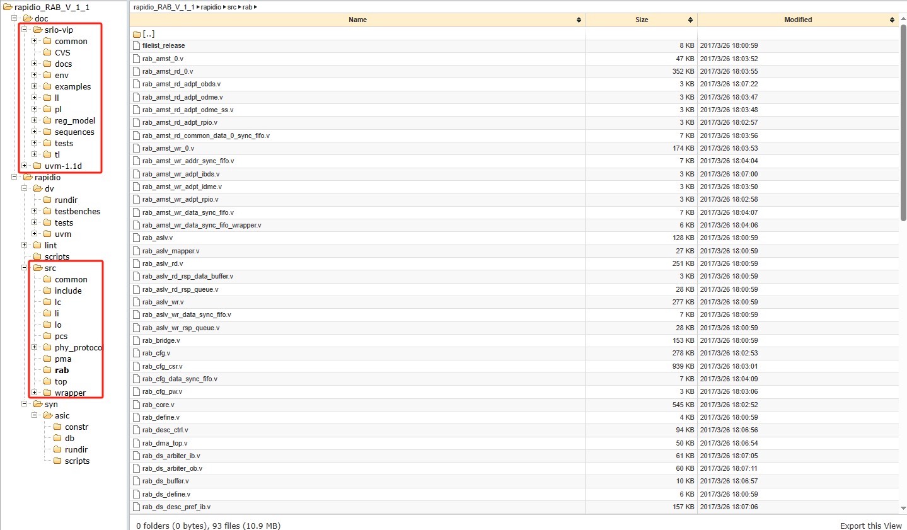Select the scripts folder under rapidio
907x530 pixels.
coord(57,256)
